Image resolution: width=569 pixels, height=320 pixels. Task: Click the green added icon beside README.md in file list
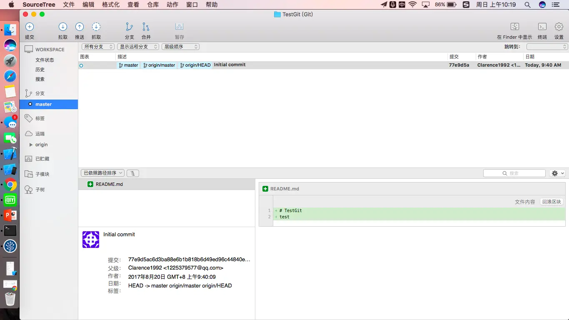[x=90, y=184]
